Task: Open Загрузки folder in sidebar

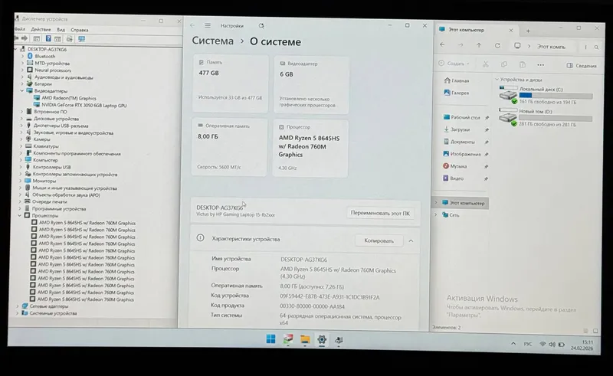Action: (457, 129)
